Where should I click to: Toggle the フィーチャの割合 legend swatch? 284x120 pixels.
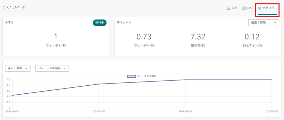click(132, 76)
